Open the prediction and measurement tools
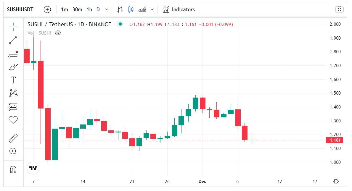Viewport: 352px width, 191px height. pos(13,107)
